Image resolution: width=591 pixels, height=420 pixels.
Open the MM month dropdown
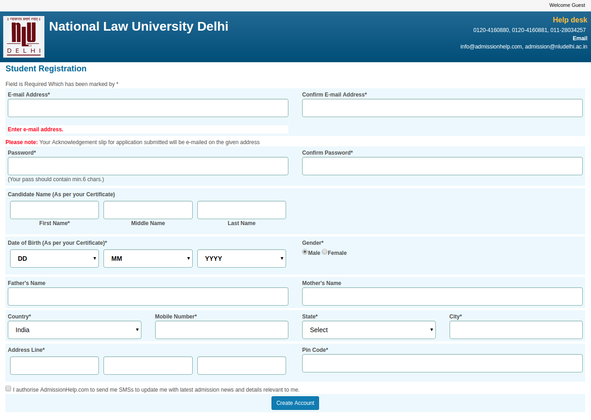click(x=147, y=258)
